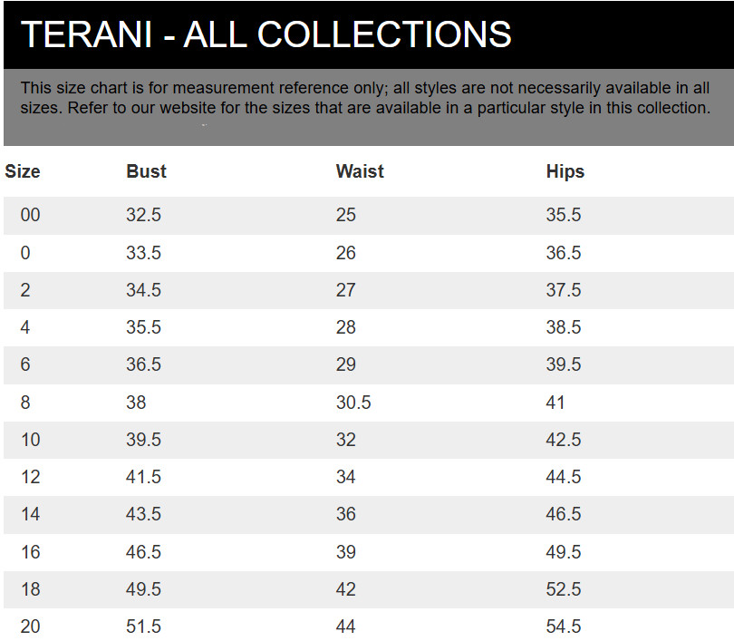Select the Bust column header
Screen dimensions: 734x641
146,171
